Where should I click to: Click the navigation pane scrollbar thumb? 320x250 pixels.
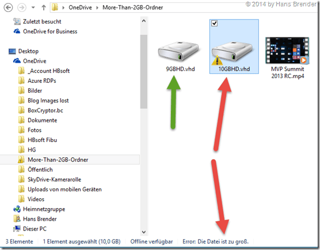(144, 71)
